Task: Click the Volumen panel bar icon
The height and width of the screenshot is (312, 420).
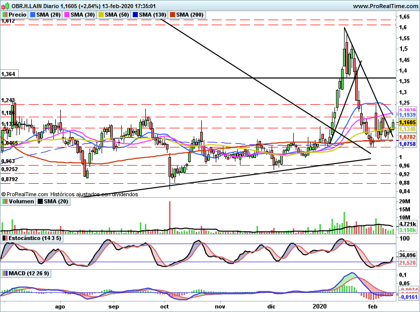Action: 5,201
